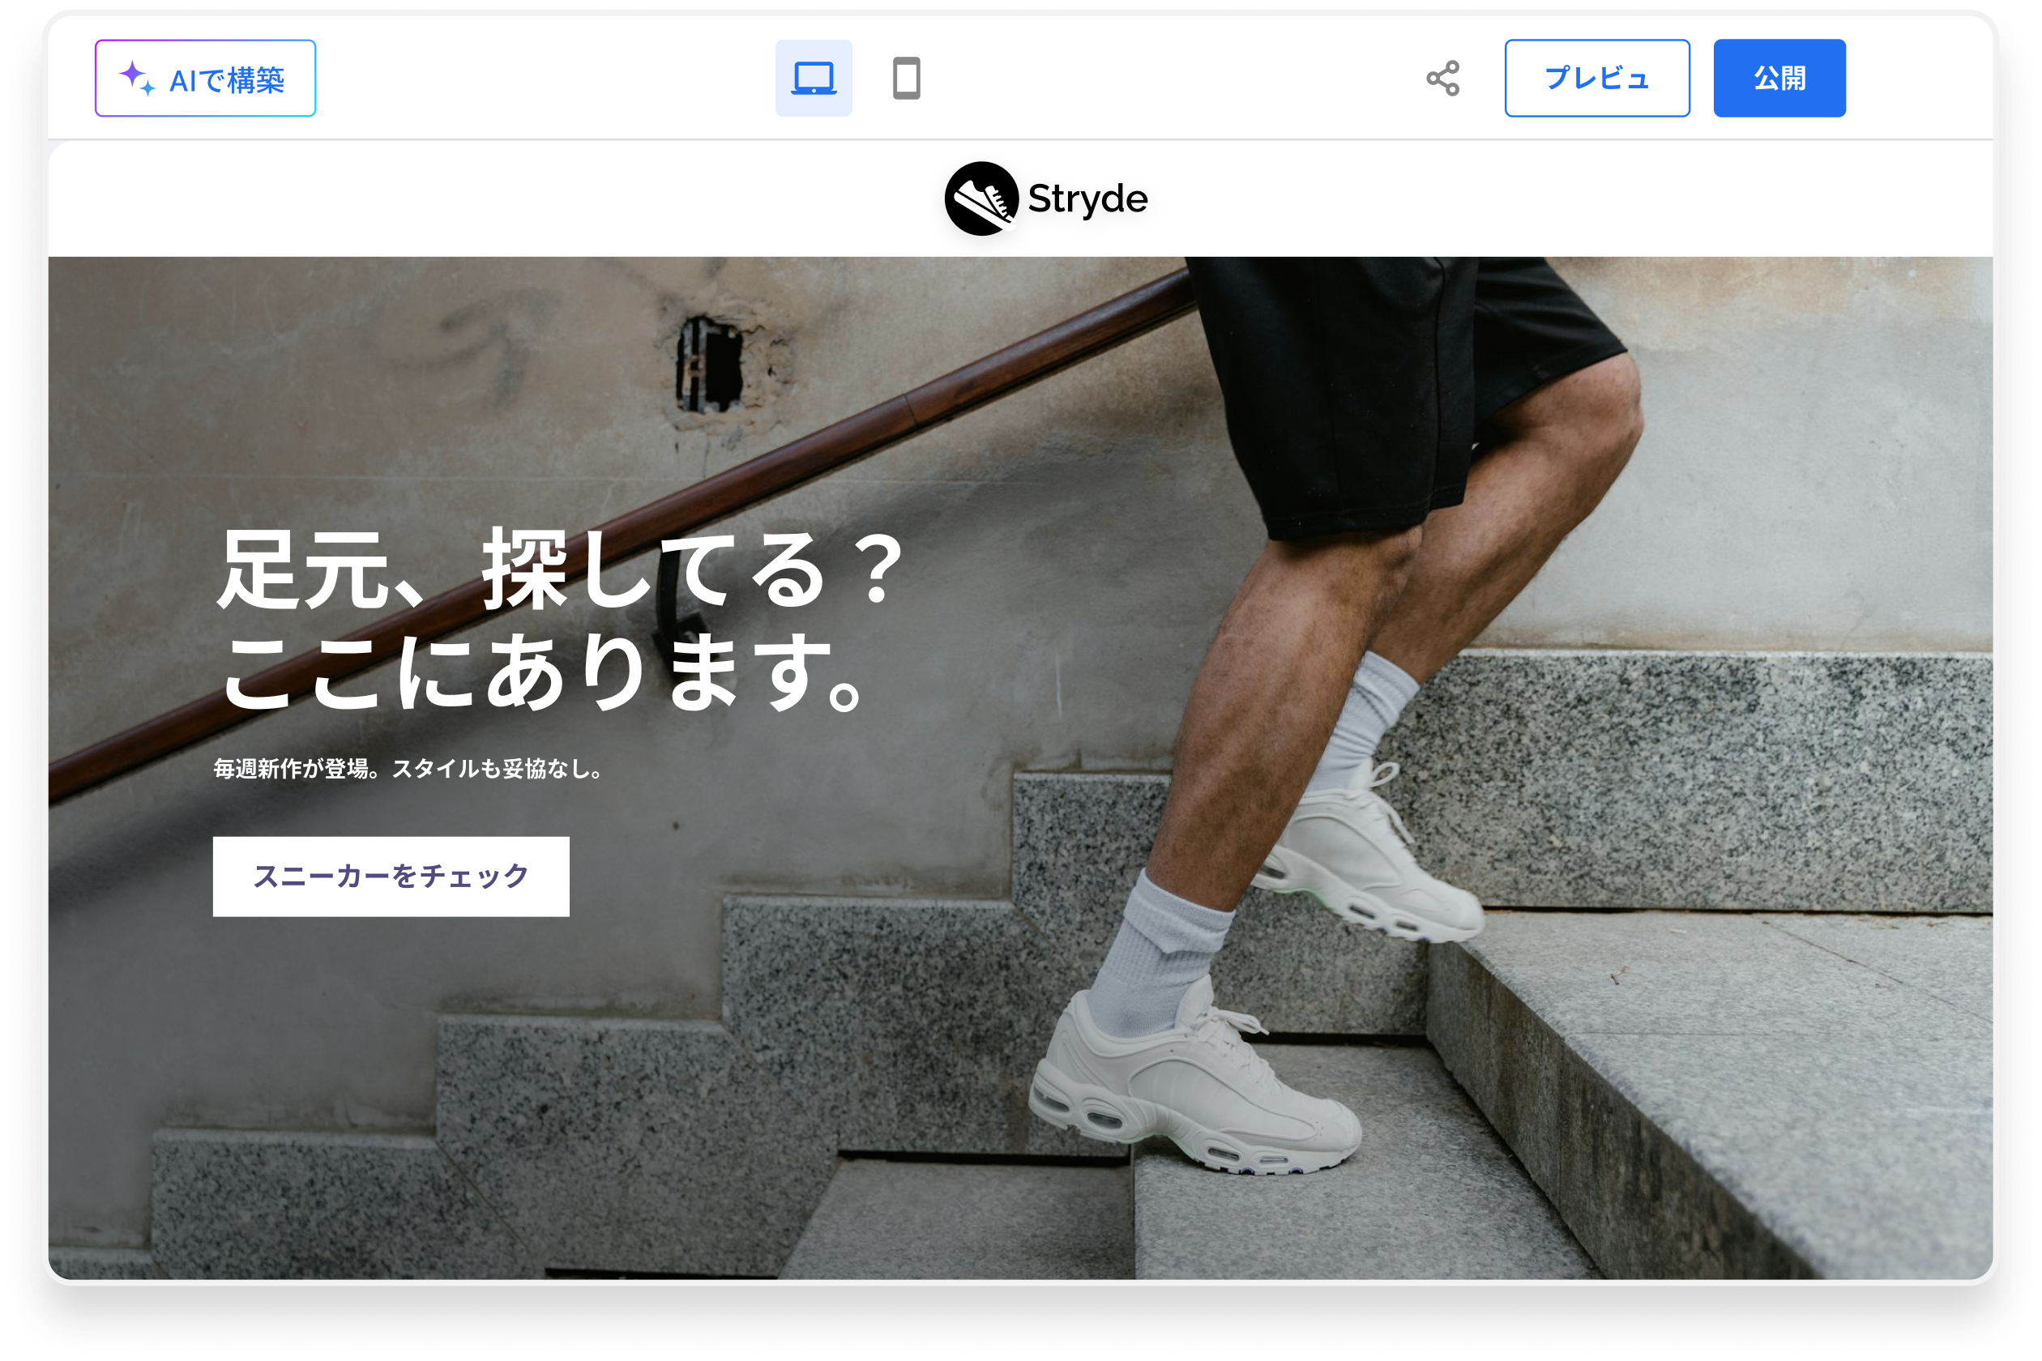Click the スニーカーをチェック call-to-action button

click(391, 876)
